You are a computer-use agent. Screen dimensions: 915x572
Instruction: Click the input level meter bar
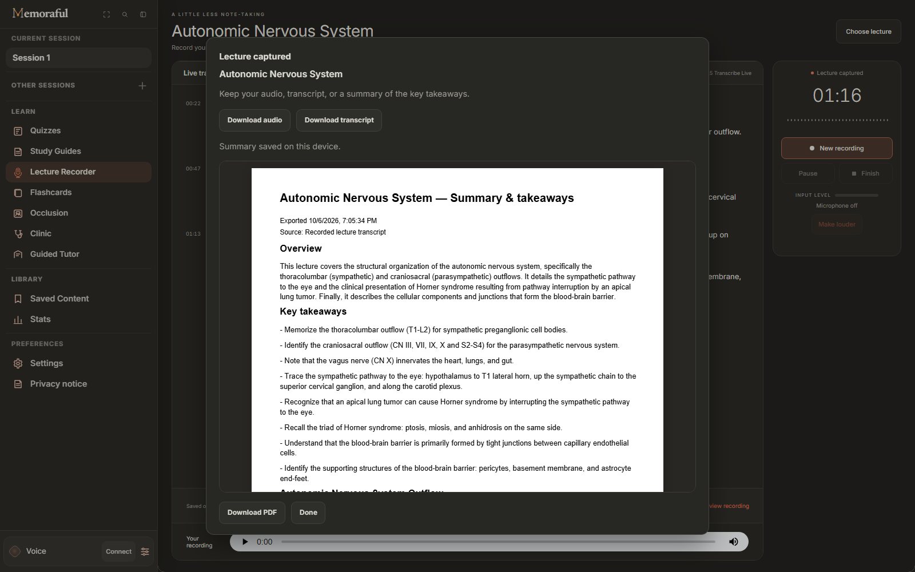[856, 196]
